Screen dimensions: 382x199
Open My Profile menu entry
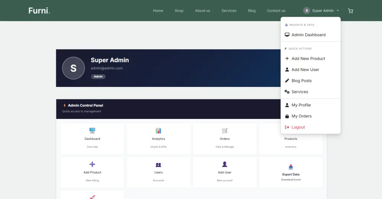coord(311,105)
